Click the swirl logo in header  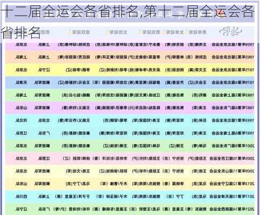(x=230, y=31)
